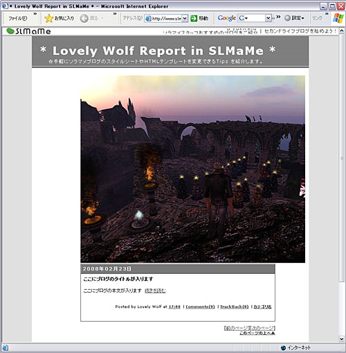Click the Windows flag logo
346x353 pixels.
tap(338, 18)
